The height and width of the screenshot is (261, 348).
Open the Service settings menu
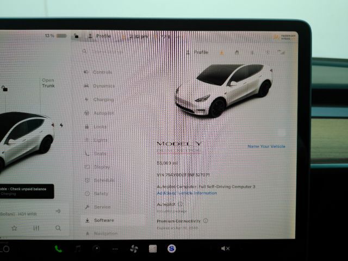[x=98, y=207]
